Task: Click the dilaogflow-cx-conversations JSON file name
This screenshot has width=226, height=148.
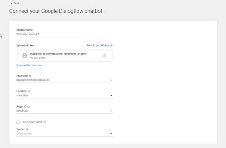Action: coord(58,54)
